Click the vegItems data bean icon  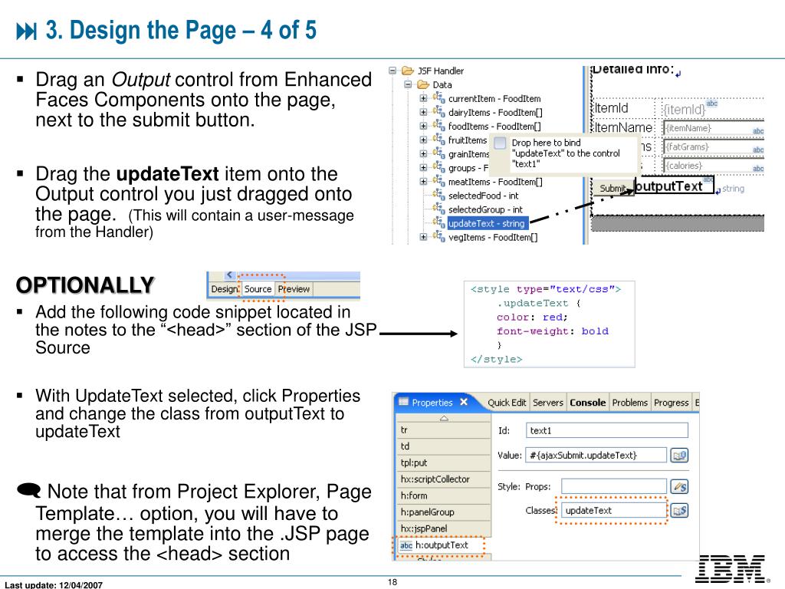[439, 236]
